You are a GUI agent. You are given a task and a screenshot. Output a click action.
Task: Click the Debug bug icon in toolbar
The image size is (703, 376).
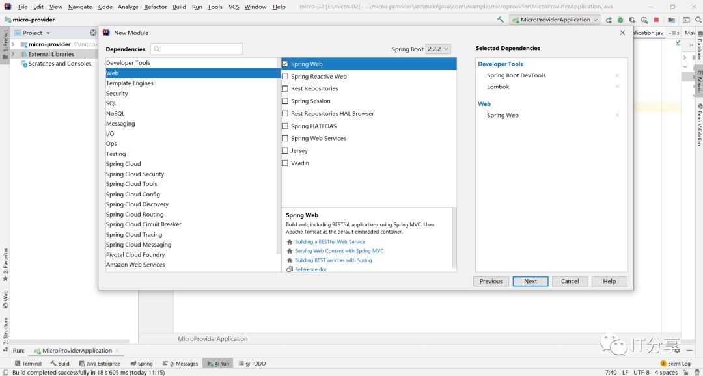620,20
